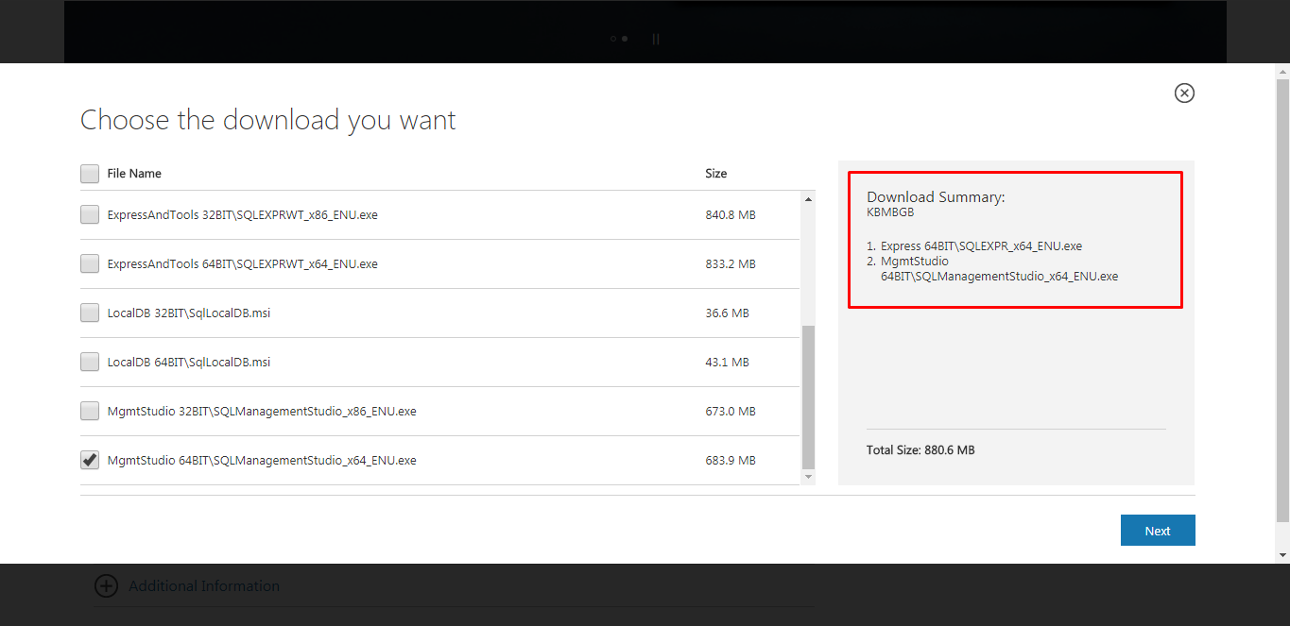Click LocalDB 64BIT\SqlLocalDB.msi file name
The height and width of the screenshot is (626, 1290).
point(189,363)
